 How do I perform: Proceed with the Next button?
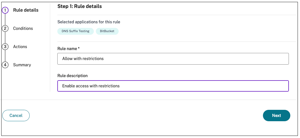[x=276, y=116]
